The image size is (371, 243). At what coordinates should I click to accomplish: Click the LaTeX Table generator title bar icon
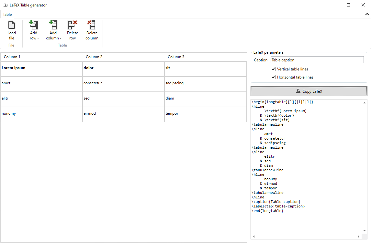(x=6, y=5)
